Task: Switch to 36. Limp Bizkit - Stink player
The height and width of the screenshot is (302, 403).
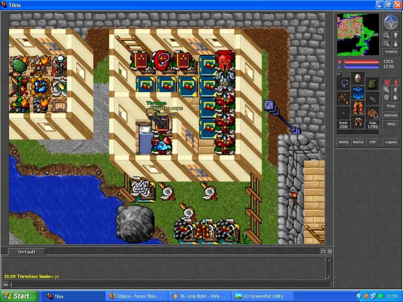Action: [200, 296]
